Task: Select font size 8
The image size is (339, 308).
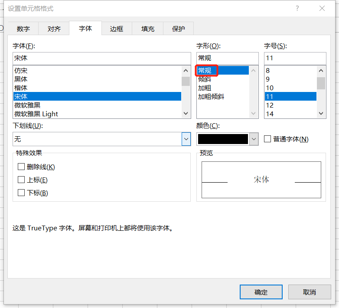Action: click(x=290, y=71)
